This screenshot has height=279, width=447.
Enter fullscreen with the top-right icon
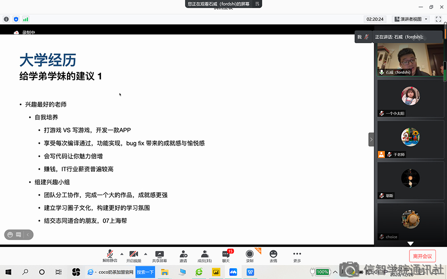[x=439, y=19]
